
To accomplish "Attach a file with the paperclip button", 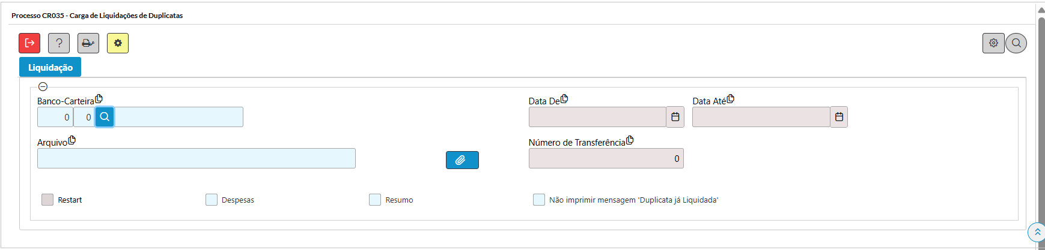I will click(462, 160).
